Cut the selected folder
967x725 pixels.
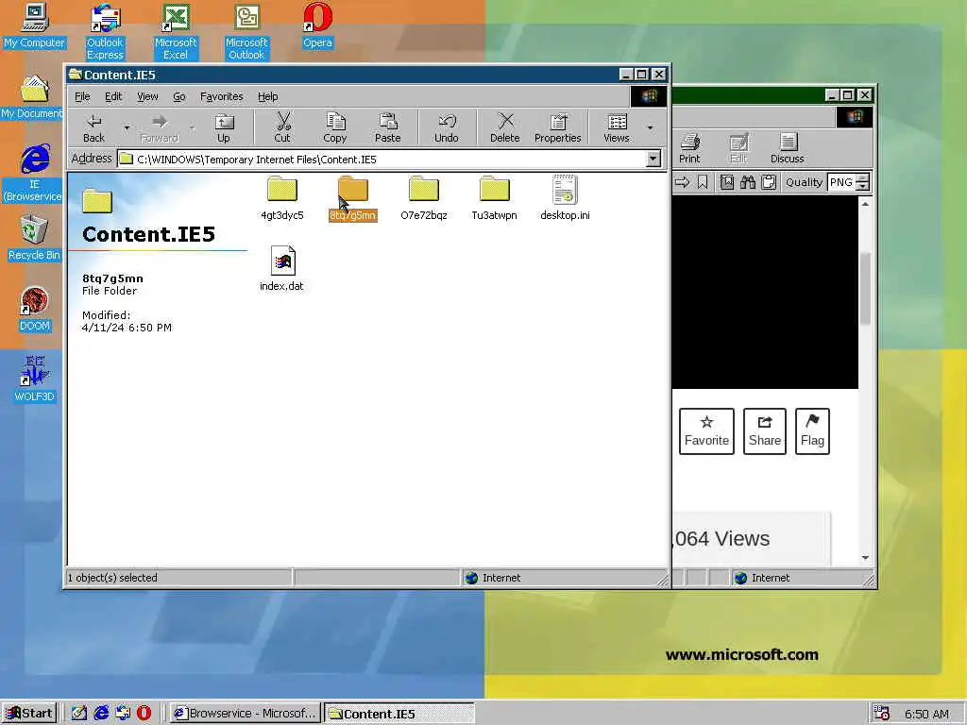[282, 127]
